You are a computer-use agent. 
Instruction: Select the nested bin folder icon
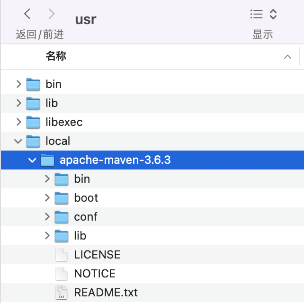(x=62, y=179)
